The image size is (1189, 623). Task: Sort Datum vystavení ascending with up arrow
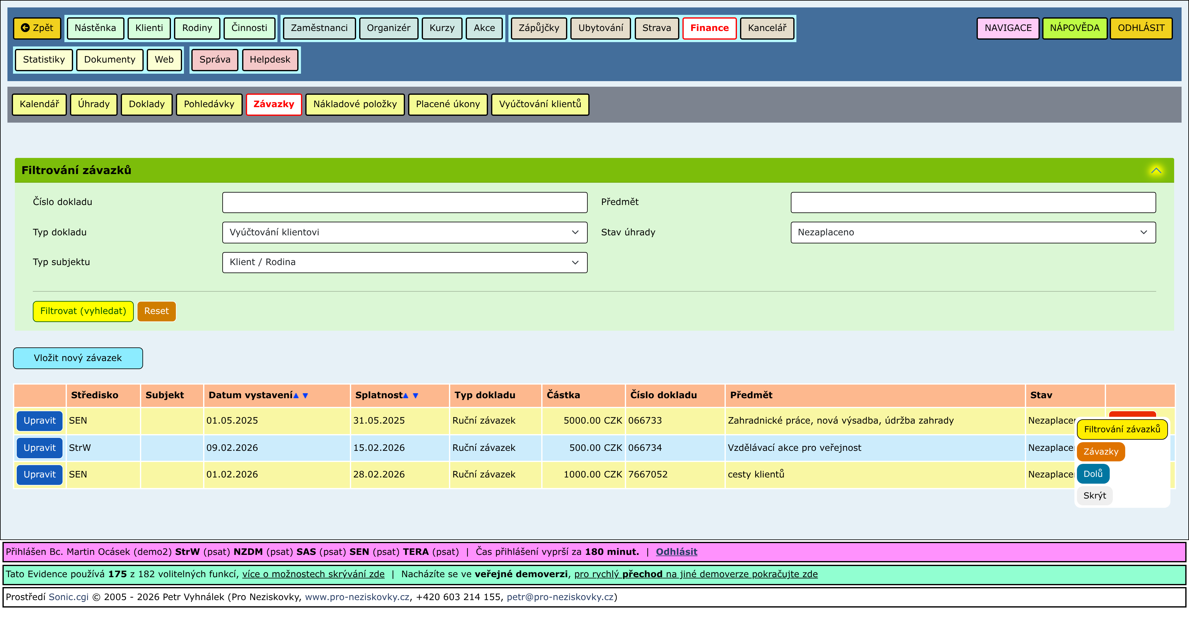(x=296, y=395)
